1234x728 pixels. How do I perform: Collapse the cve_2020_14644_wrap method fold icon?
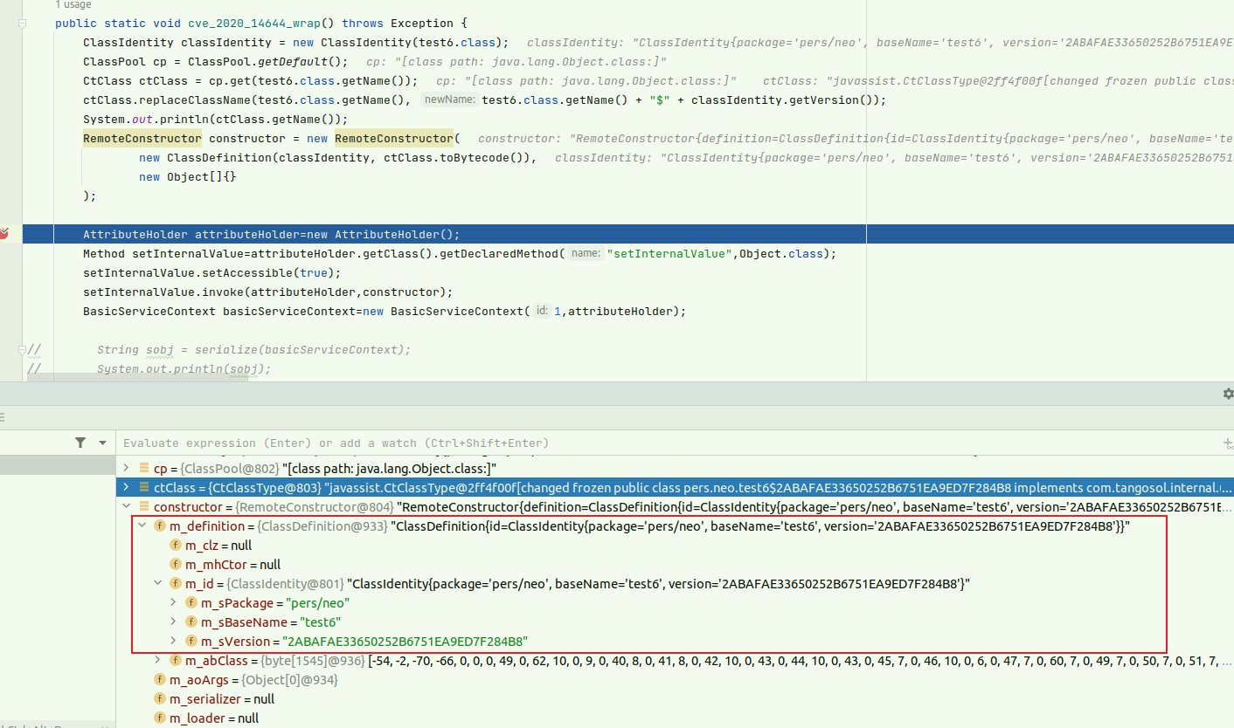(24, 24)
